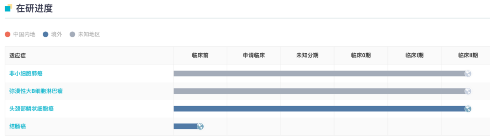490x140 pixels.
Task: Open the 结肠癌 indication link
Action: [18, 127]
